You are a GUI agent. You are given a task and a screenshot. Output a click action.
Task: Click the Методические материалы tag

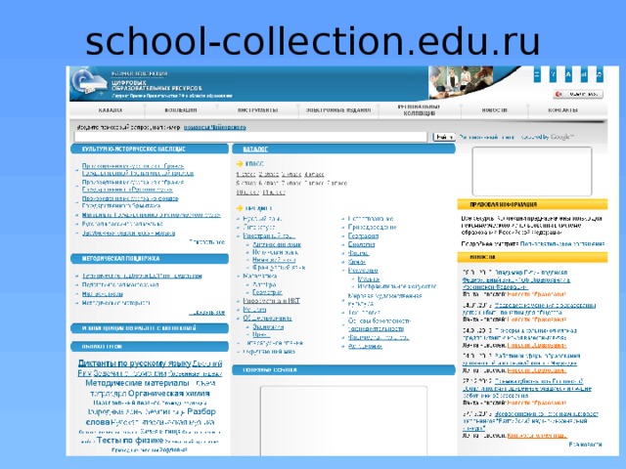click(x=137, y=383)
